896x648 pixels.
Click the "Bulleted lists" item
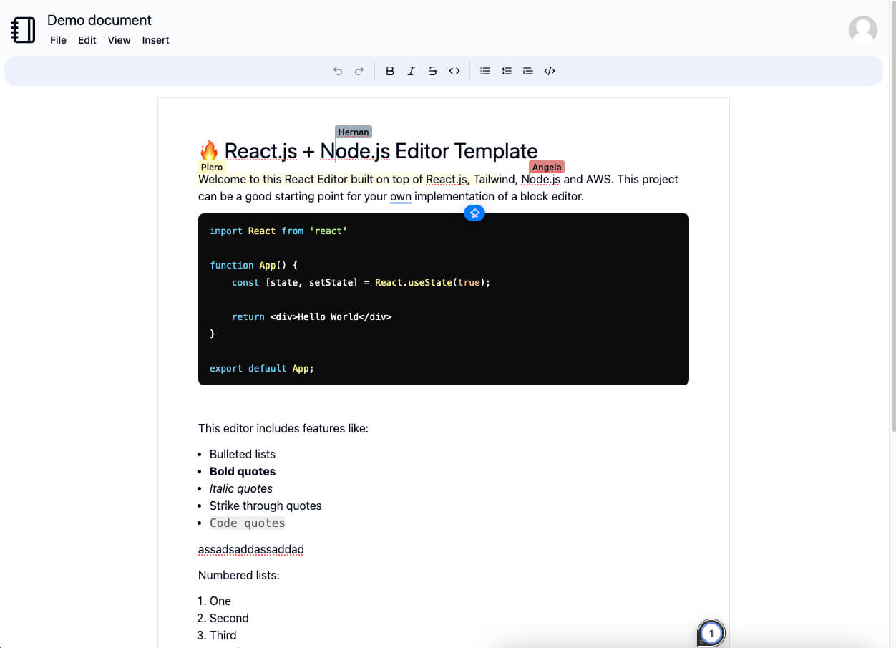[243, 454]
